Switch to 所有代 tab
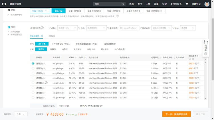The height and width of the screenshot is (120, 214). click(52, 36)
